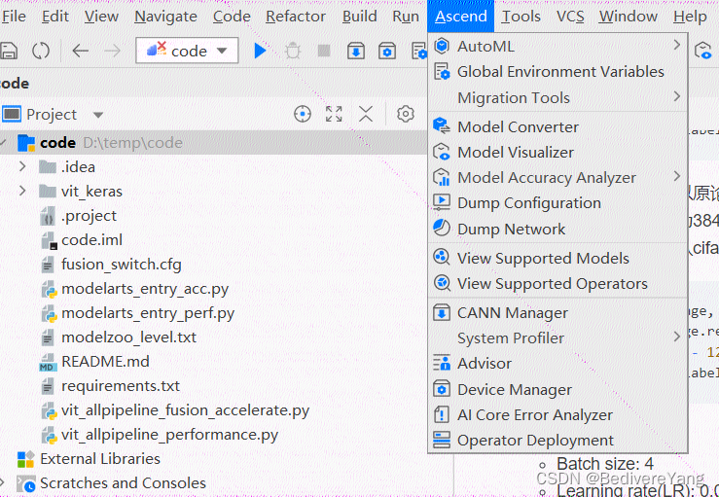Open Project panel settings gear
Image resolution: width=719 pixels, height=497 pixels.
coord(406,114)
